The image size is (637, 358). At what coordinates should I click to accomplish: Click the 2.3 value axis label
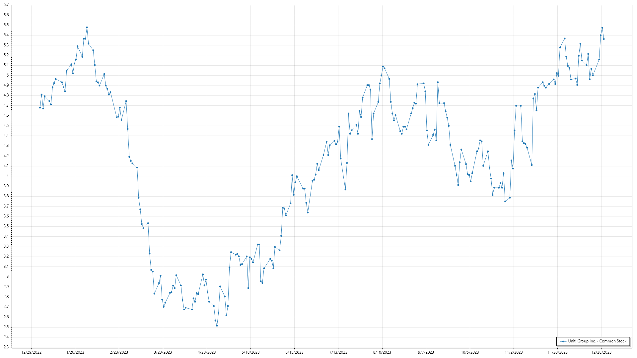pos(6,347)
